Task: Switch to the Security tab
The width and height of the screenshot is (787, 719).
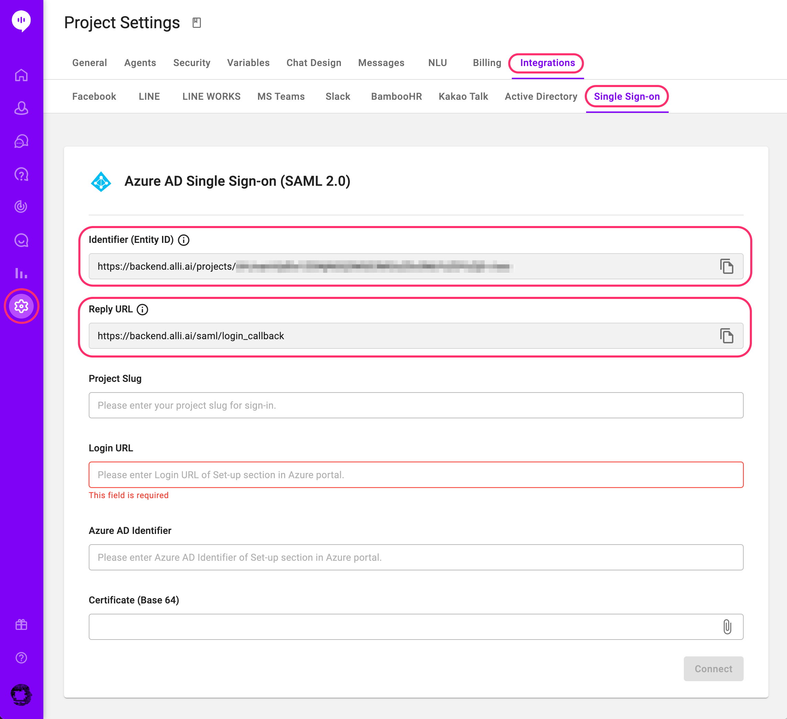Action: pos(192,63)
